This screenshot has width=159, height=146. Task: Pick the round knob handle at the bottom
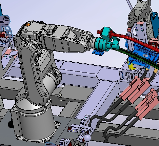click(87, 138)
